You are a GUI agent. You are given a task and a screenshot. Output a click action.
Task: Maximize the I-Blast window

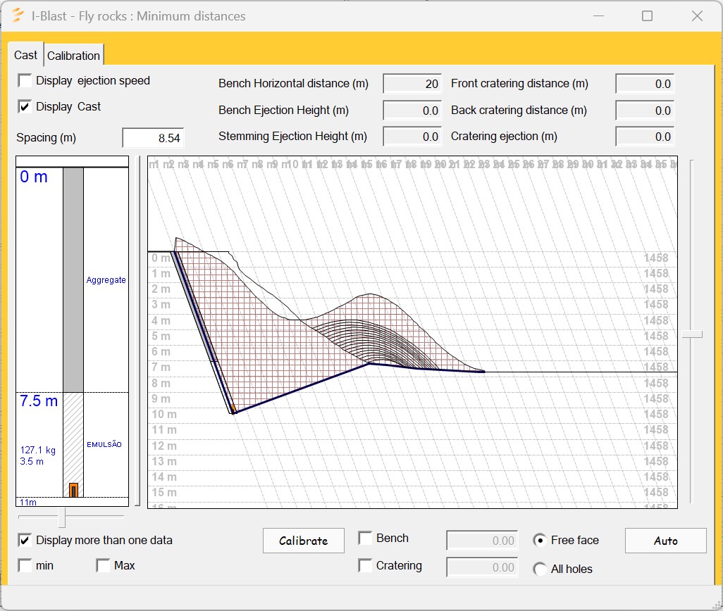[x=647, y=15]
